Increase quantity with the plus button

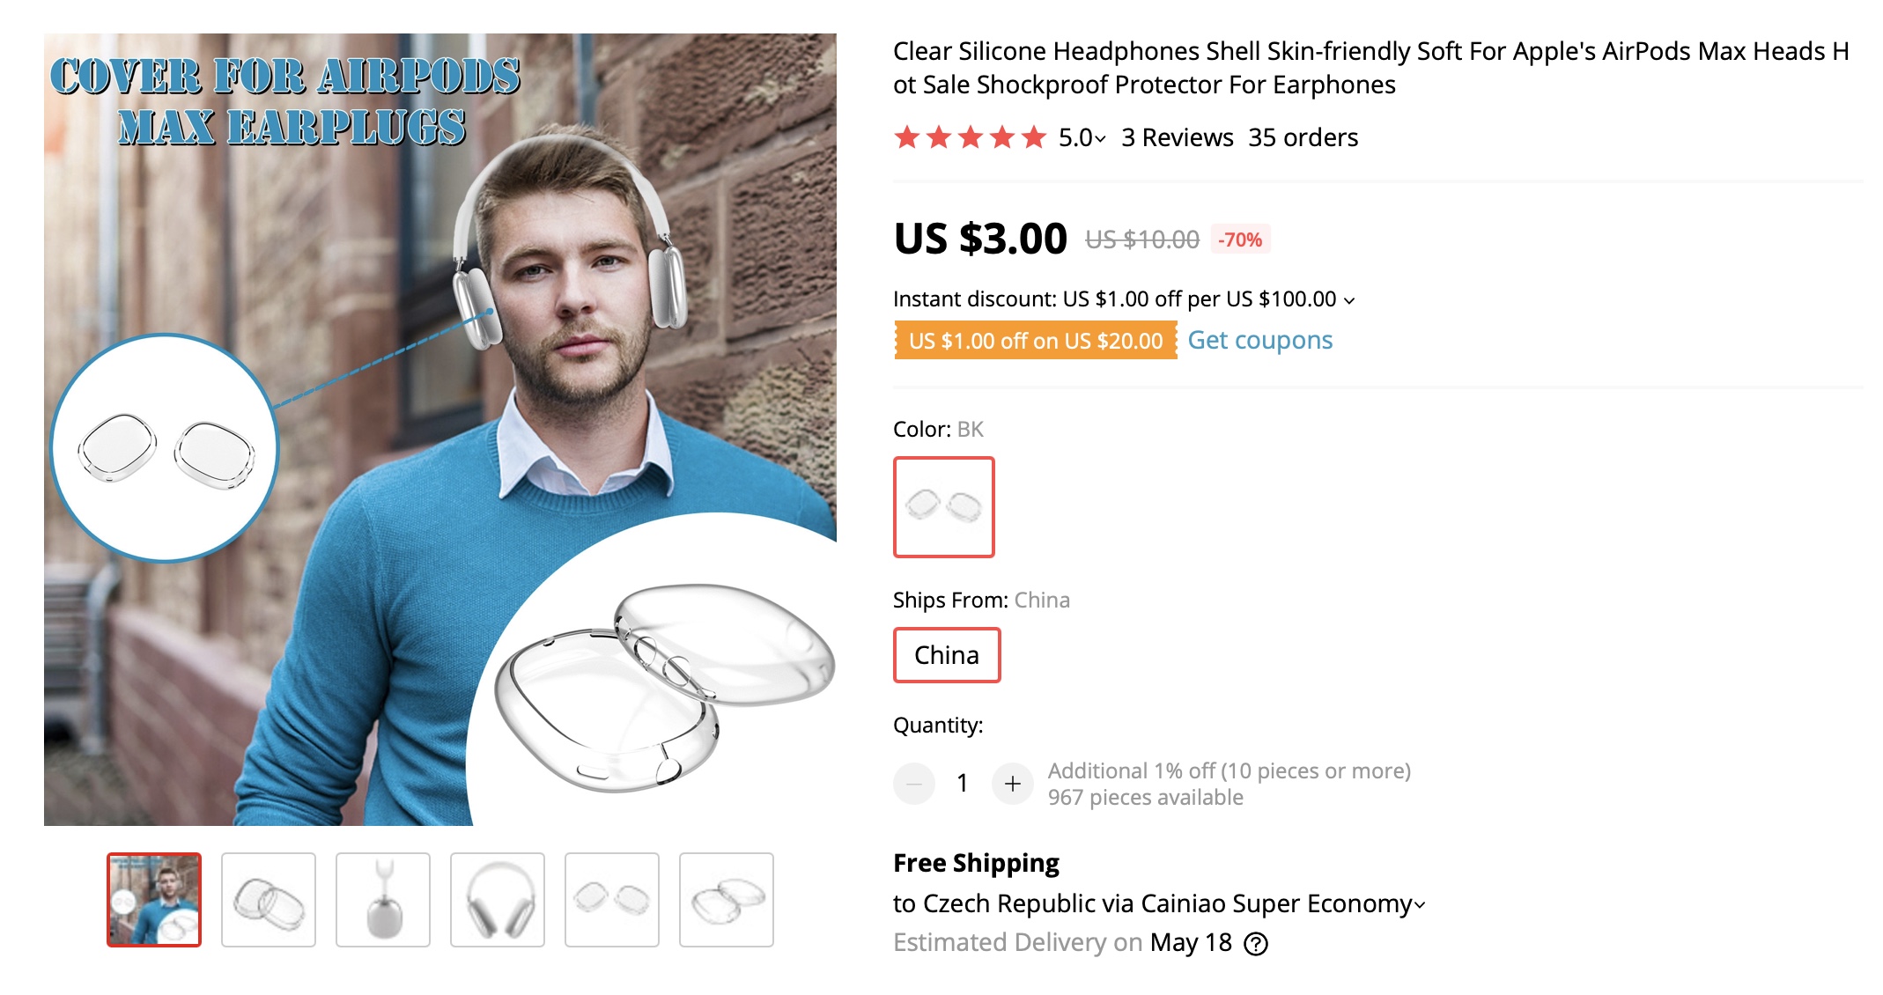coord(1012,783)
